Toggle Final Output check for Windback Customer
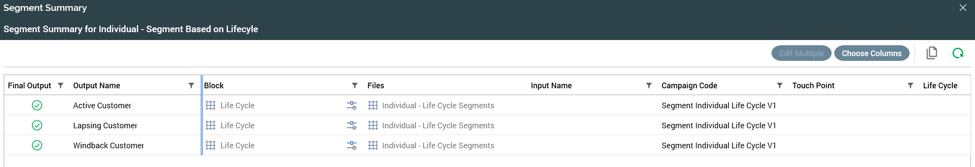 pyautogui.click(x=37, y=145)
